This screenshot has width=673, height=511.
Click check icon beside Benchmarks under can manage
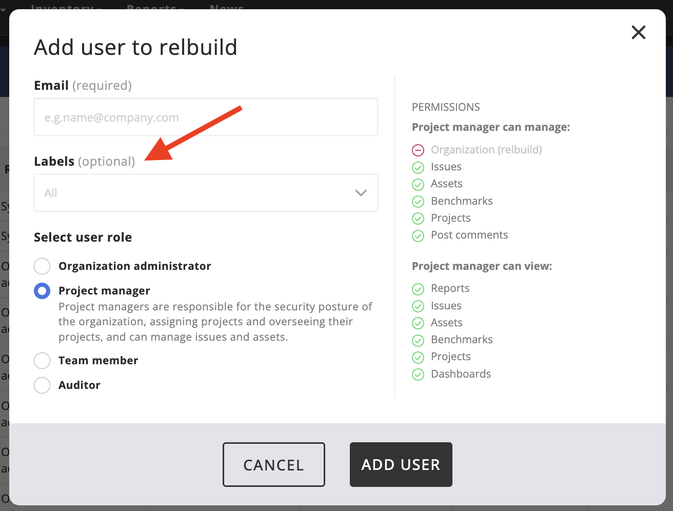point(418,202)
